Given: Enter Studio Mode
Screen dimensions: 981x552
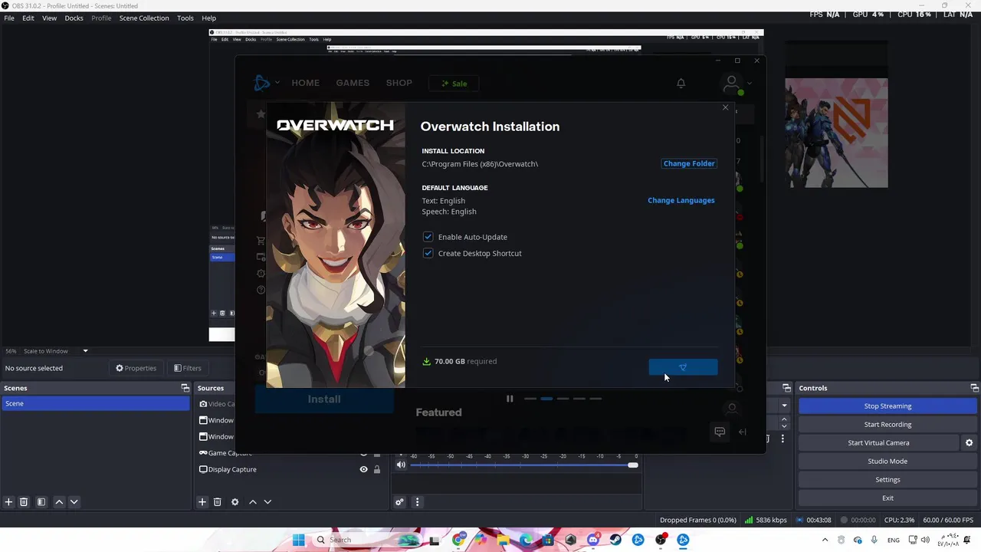Looking at the screenshot, I should pos(887,461).
